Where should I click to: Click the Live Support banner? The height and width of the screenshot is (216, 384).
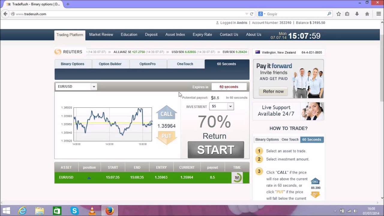(288, 111)
